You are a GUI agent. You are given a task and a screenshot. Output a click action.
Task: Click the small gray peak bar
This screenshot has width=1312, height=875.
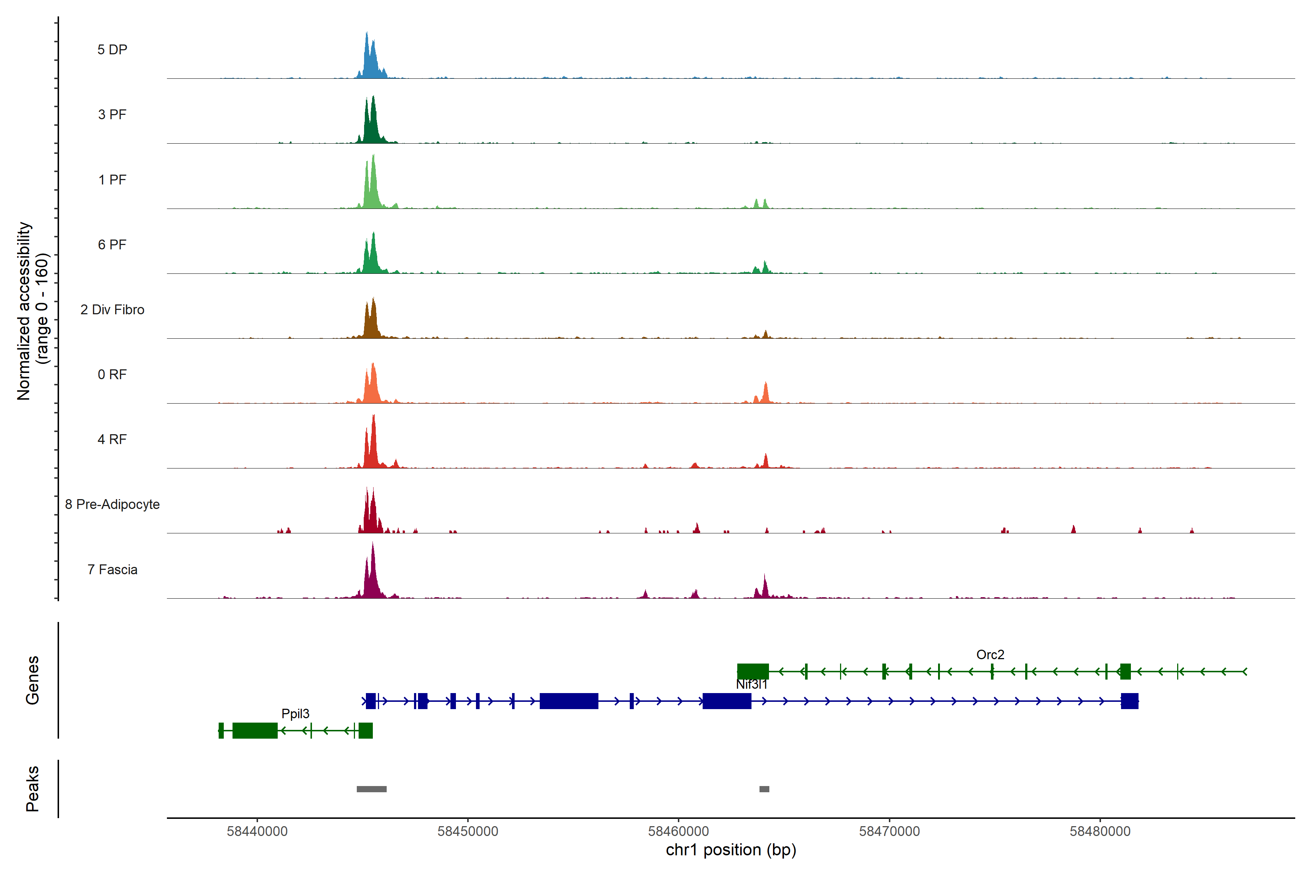pyautogui.click(x=764, y=789)
